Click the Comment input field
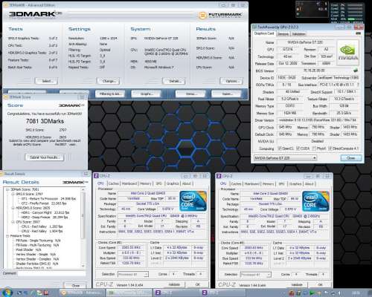The width and height of the screenshot is (372, 297). coord(51,273)
